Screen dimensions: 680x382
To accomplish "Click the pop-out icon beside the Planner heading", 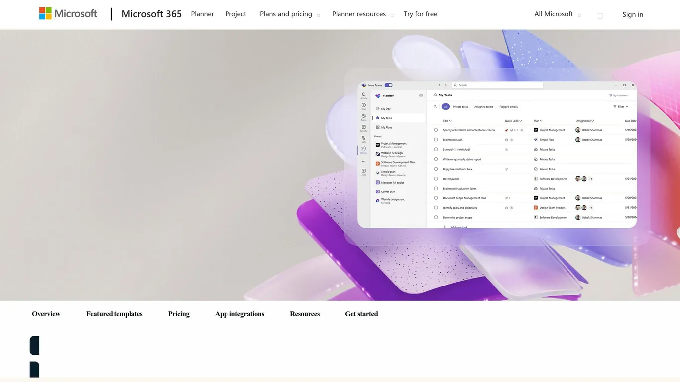I will pos(421,95).
